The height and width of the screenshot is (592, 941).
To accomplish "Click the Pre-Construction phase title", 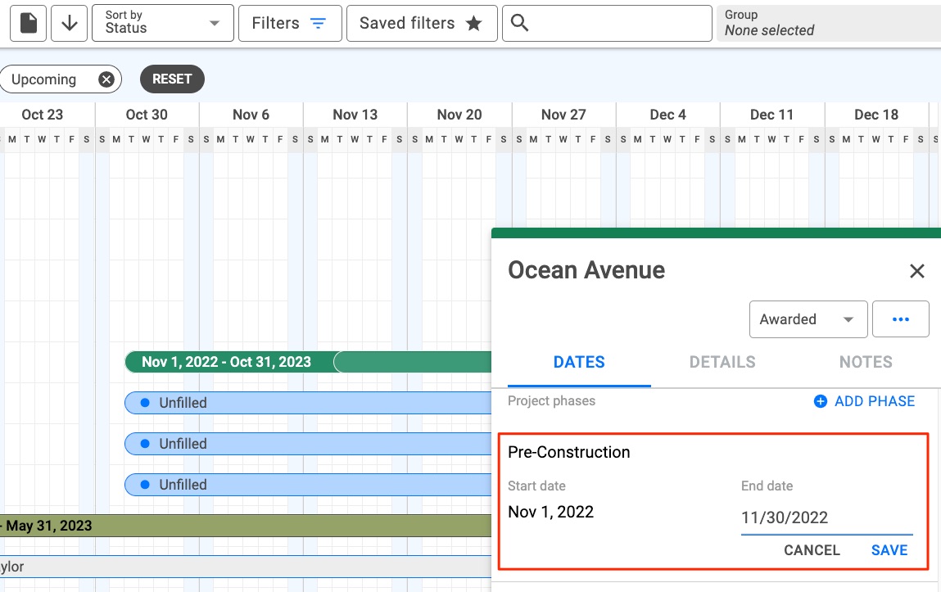I will (x=569, y=452).
